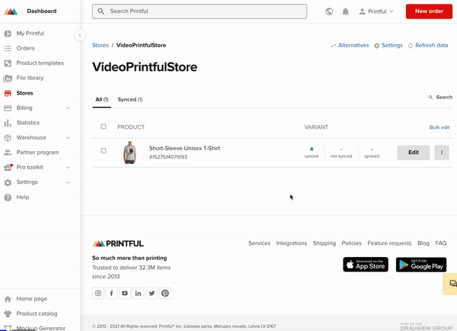Check the Short-Sleeve Unisex T-Shirt checkbox
This screenshot has width=457, height=331.
click(x=104, y=150)
